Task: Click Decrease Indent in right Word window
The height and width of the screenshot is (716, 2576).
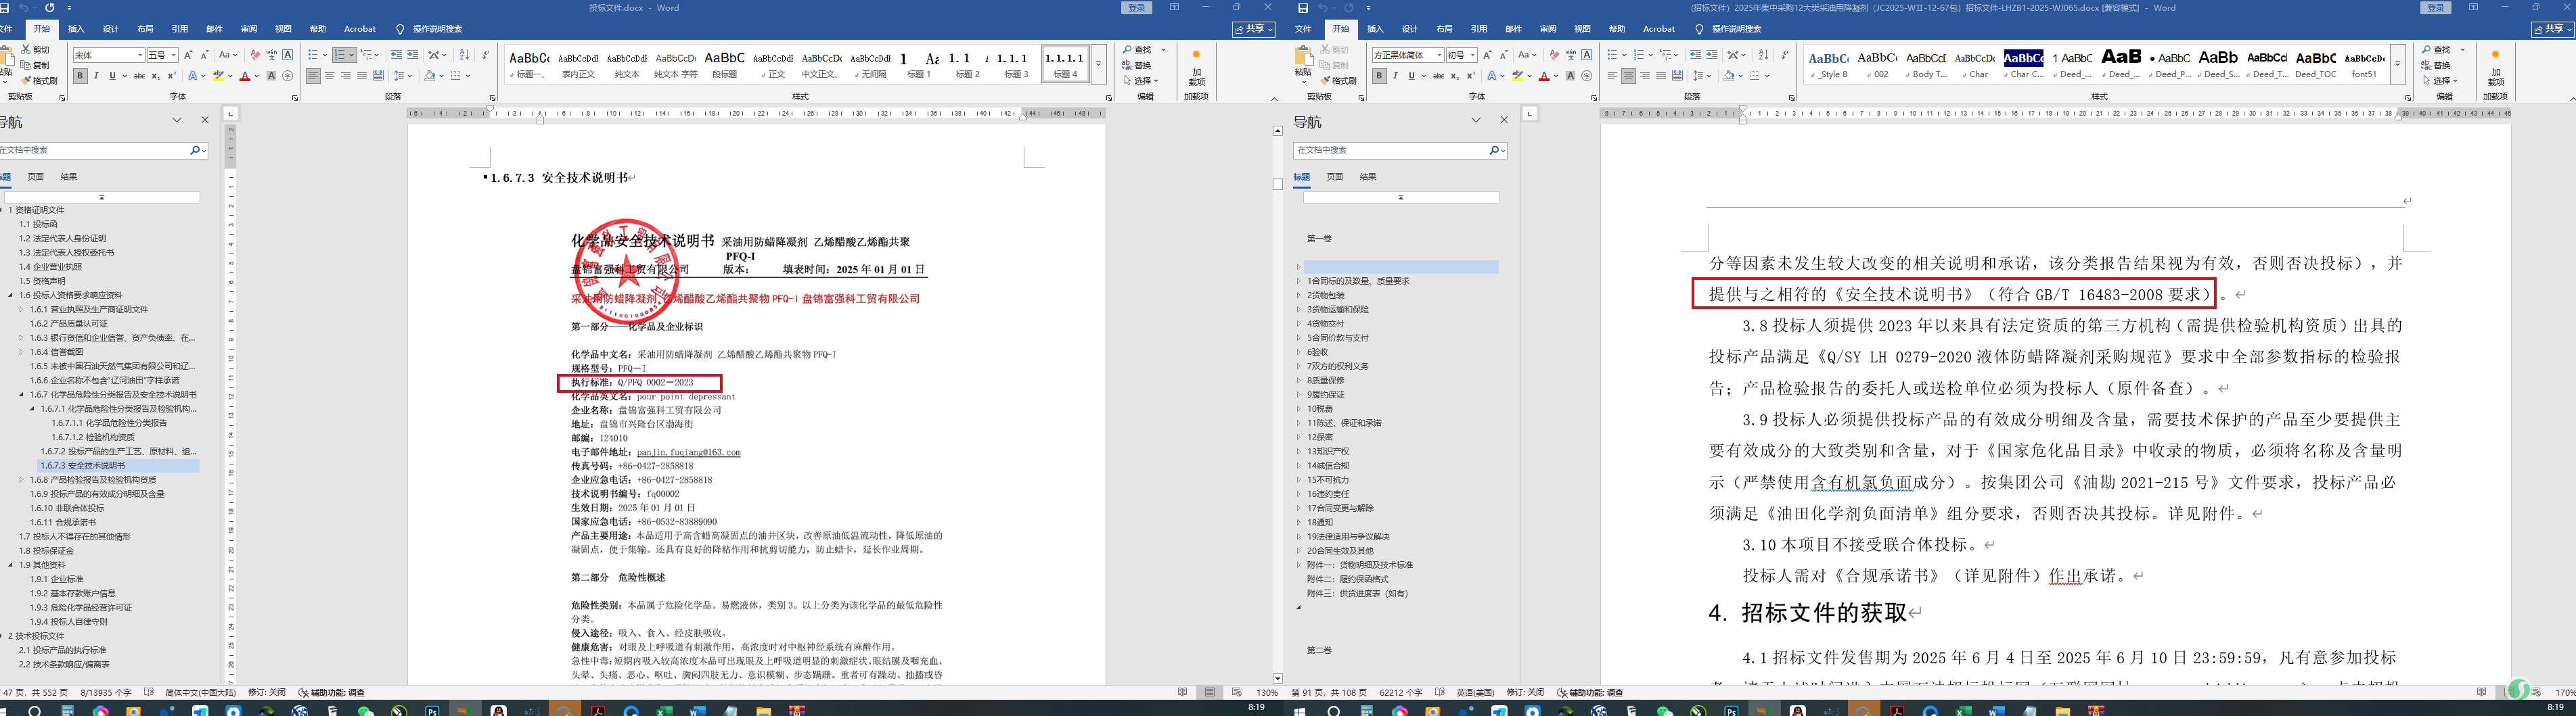Action: click(1695, 55)
